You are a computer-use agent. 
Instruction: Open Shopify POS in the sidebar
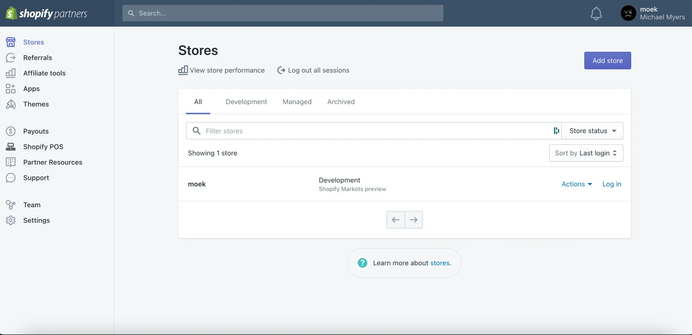coord(43,147)
